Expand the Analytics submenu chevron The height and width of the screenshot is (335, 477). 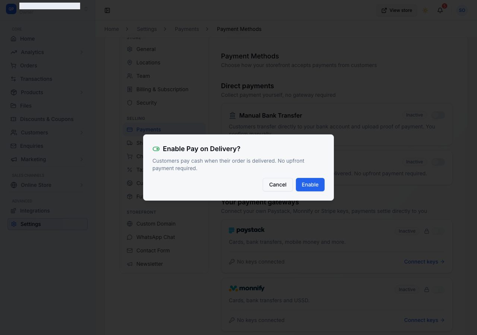pyautogui.click(x=82, y=52)
